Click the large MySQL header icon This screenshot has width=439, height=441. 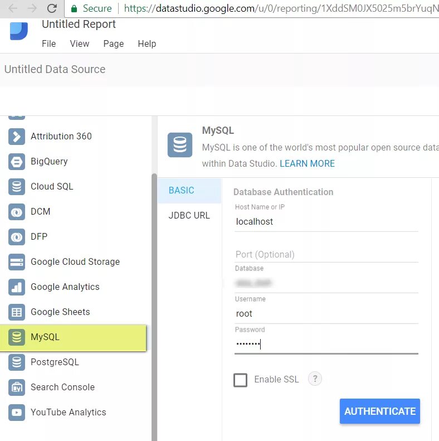point(180,145)
